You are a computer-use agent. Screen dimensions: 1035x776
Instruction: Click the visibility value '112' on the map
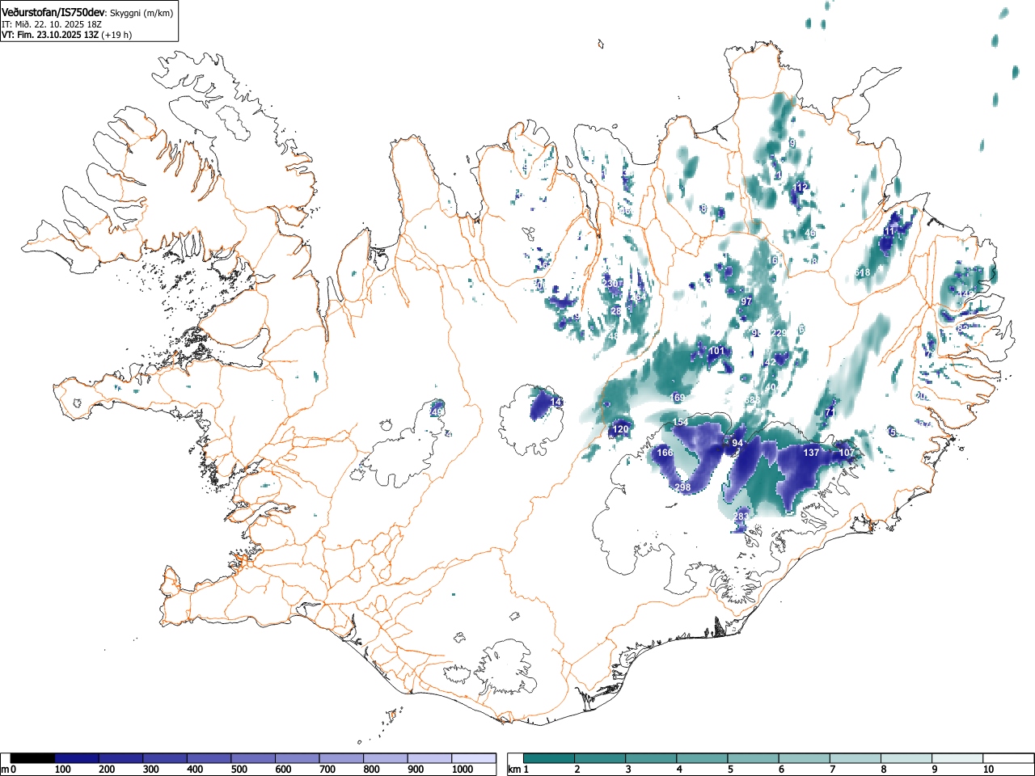(x=801, y=188)
